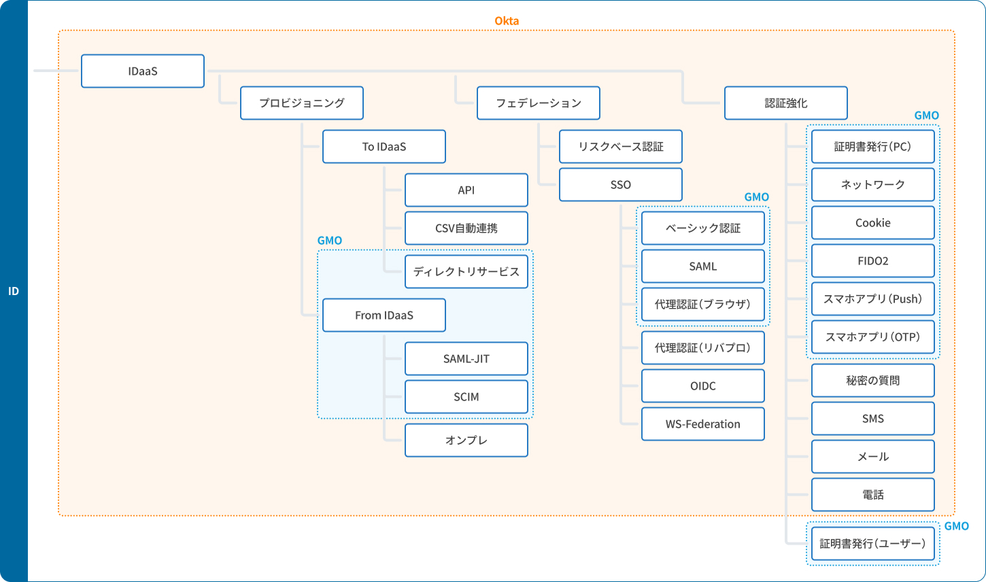Click the "SMS" box
Screen dimensions: 986x582
pyautogui.click(x=873, y=419)
